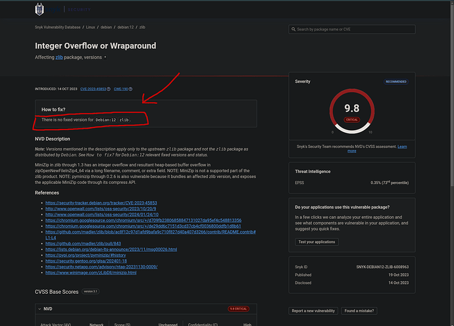Open the debian breadcrumb link
The image size is (454, 326).
(x=106, y=27)
